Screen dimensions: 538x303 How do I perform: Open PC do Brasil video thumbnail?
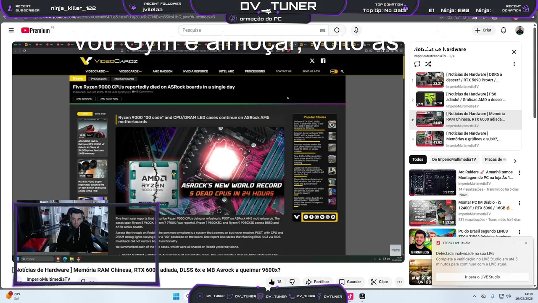click(x=433, y=242)
